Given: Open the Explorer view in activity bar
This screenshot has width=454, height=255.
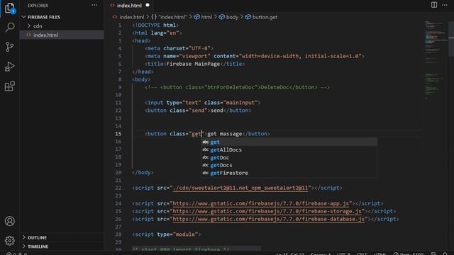Looking at the screenshot, I should 9,8.
